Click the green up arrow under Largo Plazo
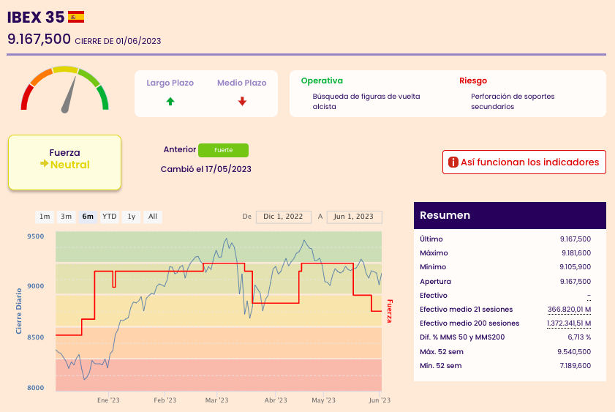 pos(170,102)
